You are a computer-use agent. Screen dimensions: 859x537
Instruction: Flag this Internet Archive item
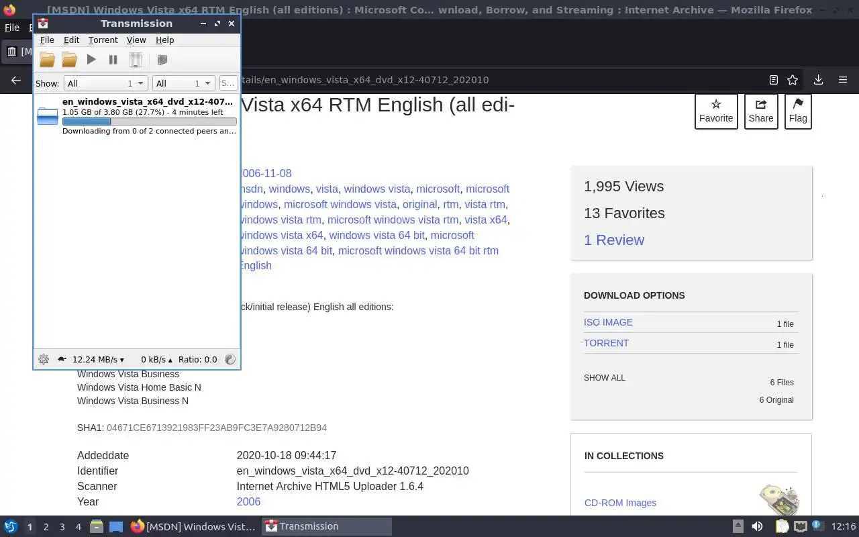click(x=798, y=111)
